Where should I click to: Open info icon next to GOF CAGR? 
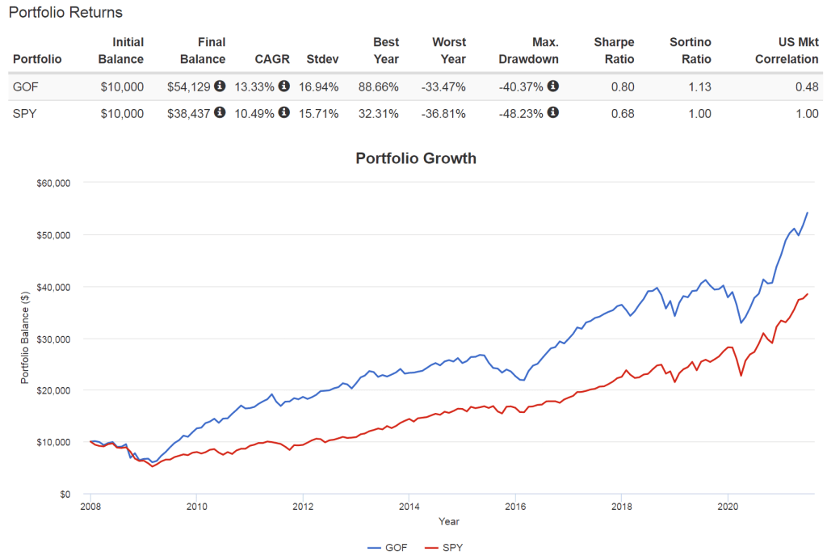tap(284, 86)
